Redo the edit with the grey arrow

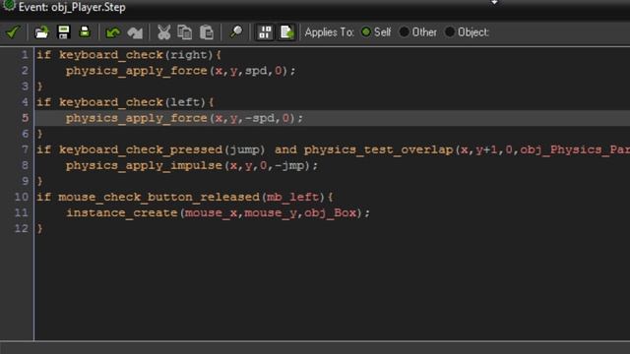point(135,32)
